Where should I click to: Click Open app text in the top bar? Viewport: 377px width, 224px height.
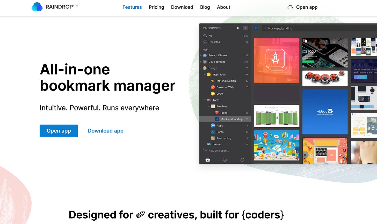pyautogui.click(x=307, y=7)
